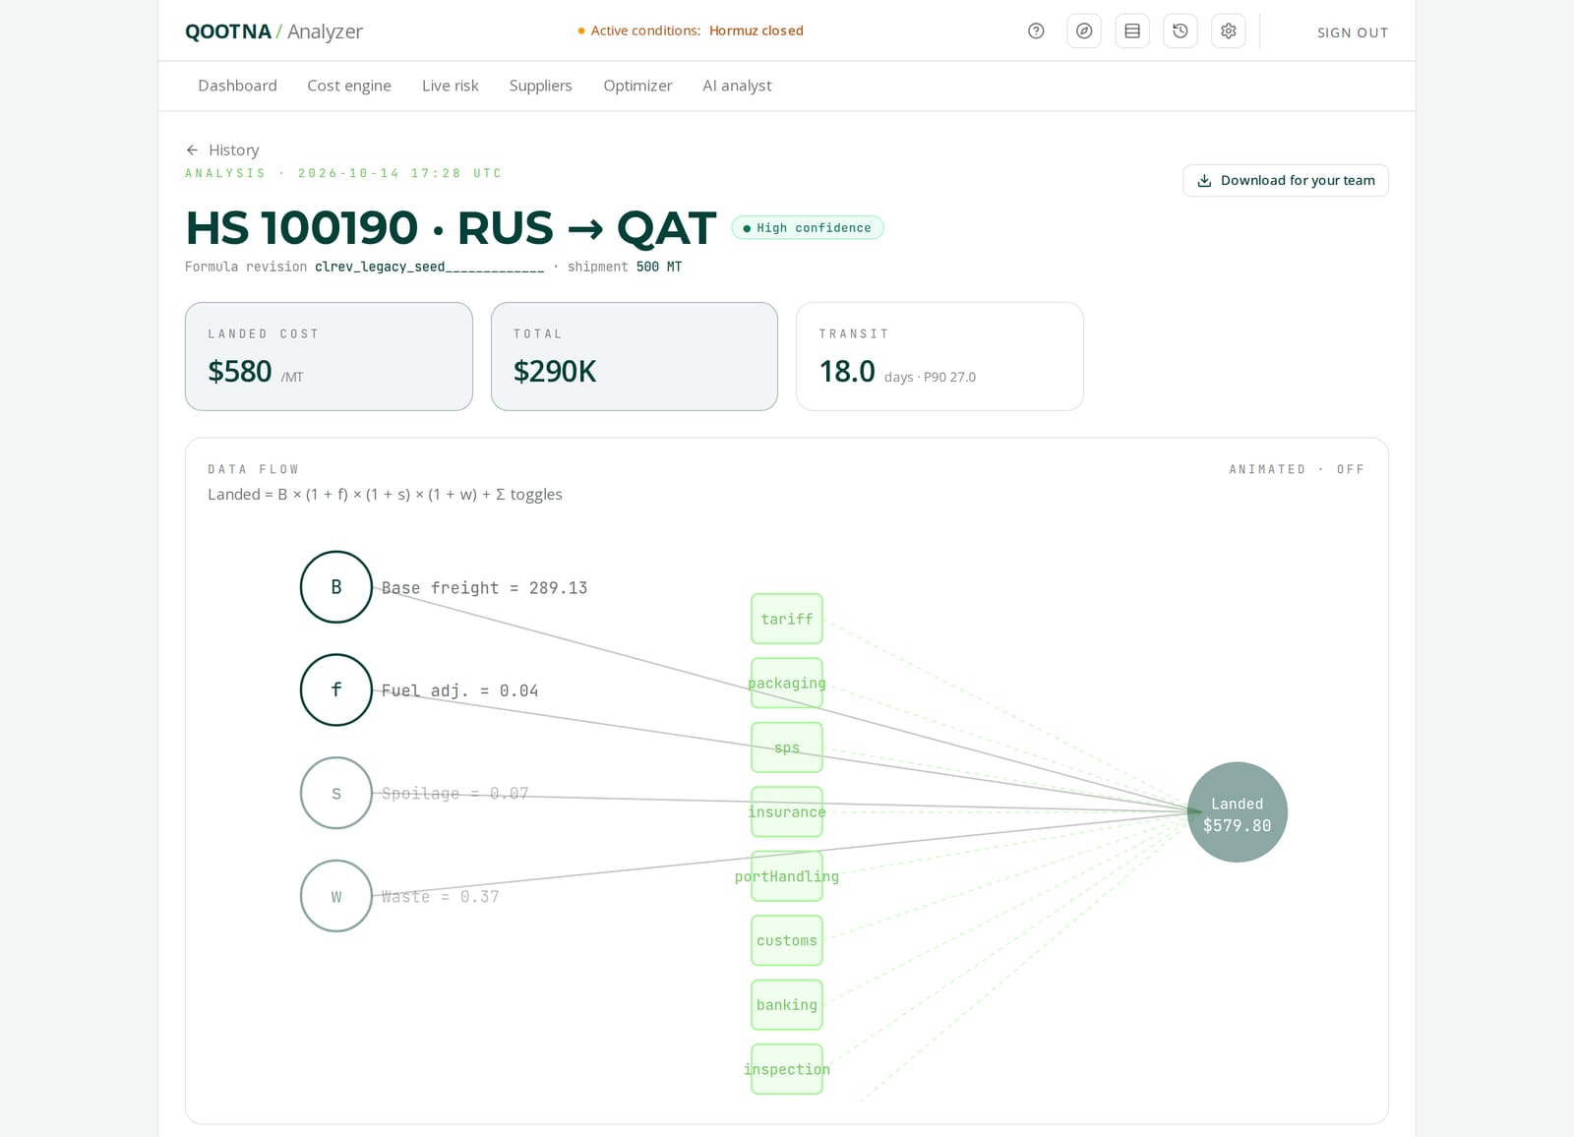Go to the Cost engine tab
This screenshot has width=1574, height=1137.
click(349, 86)
